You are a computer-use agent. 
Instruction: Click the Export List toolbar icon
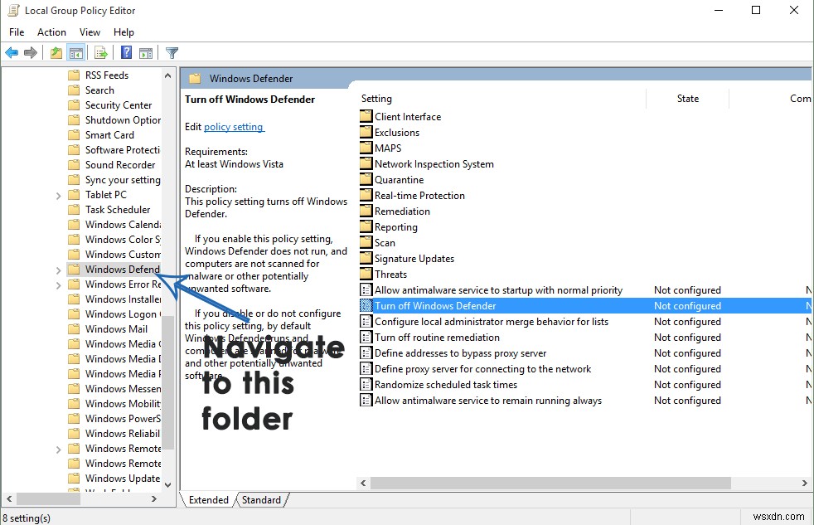(101, 52)
